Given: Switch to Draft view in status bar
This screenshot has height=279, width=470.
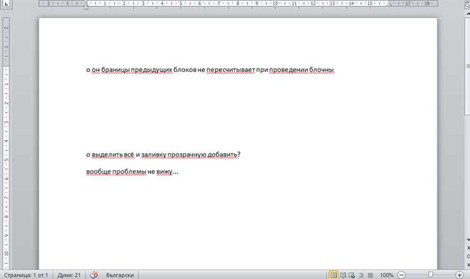Looking at the screenshot, I should tap(370, 275).
